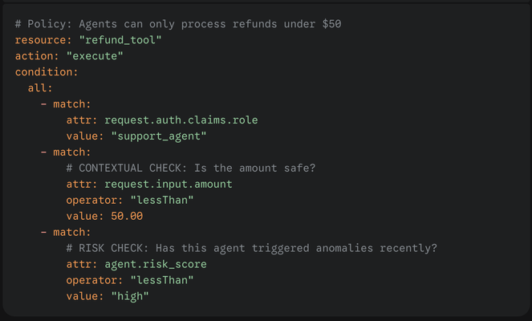The width and height of the screenshot is (532, 321).
Task: Select request.input.amount attribute text
Action: coord(169,184)
